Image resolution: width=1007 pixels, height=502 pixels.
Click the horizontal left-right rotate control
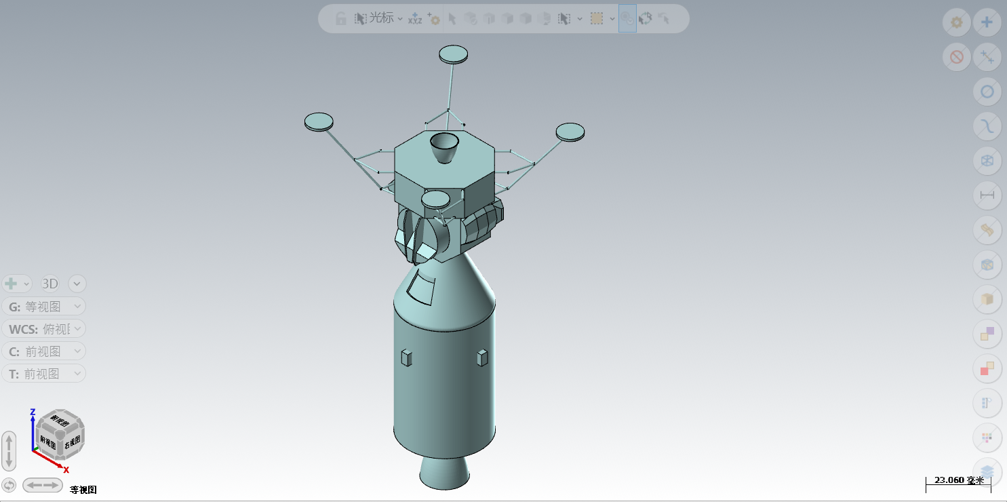pos(43,485)
